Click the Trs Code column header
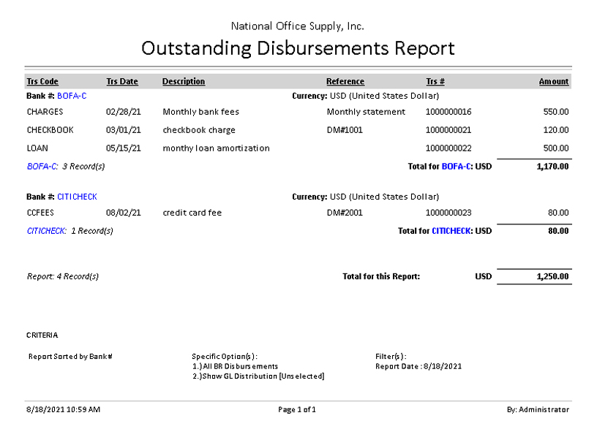Screen dimensions: 597x440 42,82
